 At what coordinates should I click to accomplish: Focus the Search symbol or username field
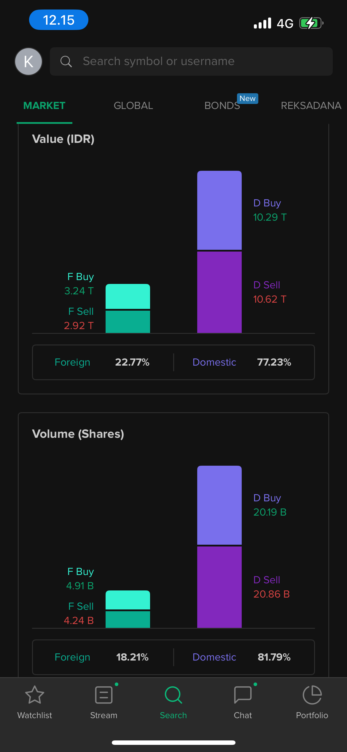pos(196,61)
